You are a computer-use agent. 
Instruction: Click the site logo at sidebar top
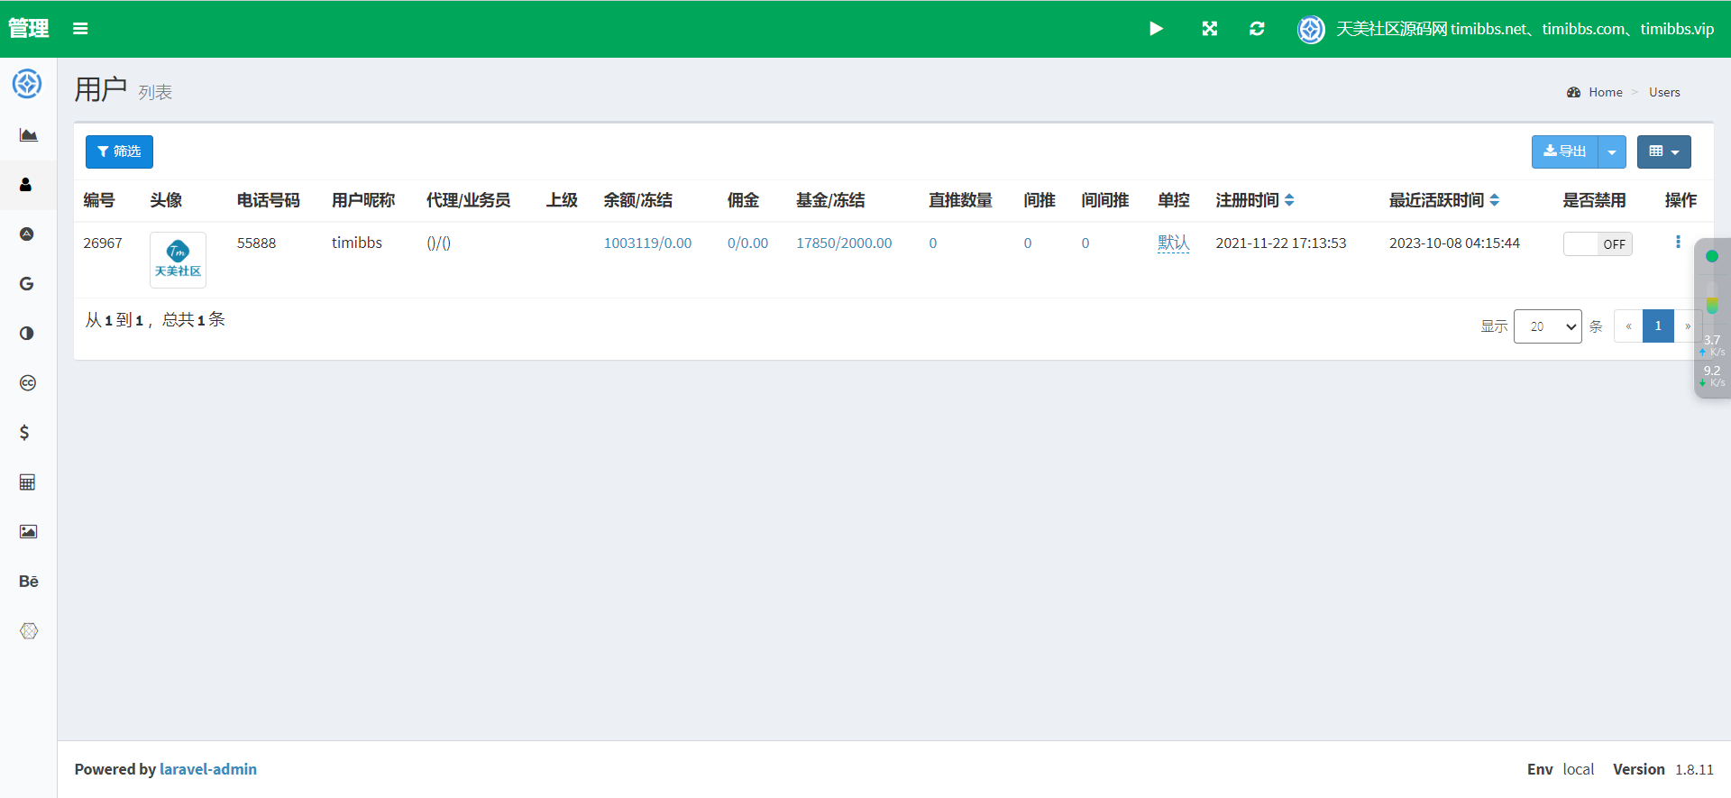(x=27, y=84)
